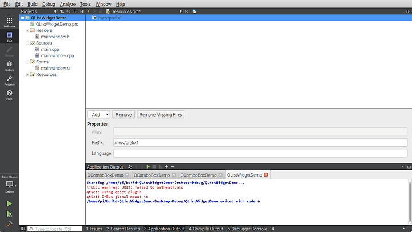
Task: Open the 2 Search Results pane
Action: click(x=123, y=229)
